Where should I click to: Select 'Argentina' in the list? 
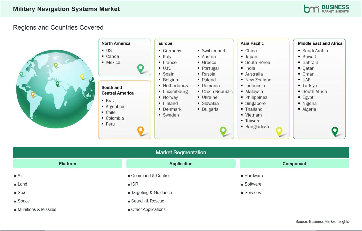pyautogui.click(x=115, y=107)
